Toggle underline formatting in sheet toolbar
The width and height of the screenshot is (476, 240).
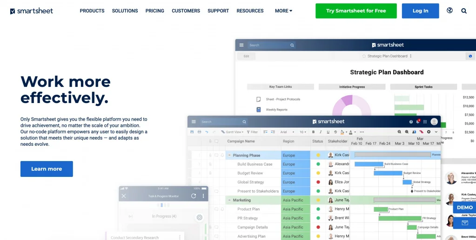click(328, 132)
